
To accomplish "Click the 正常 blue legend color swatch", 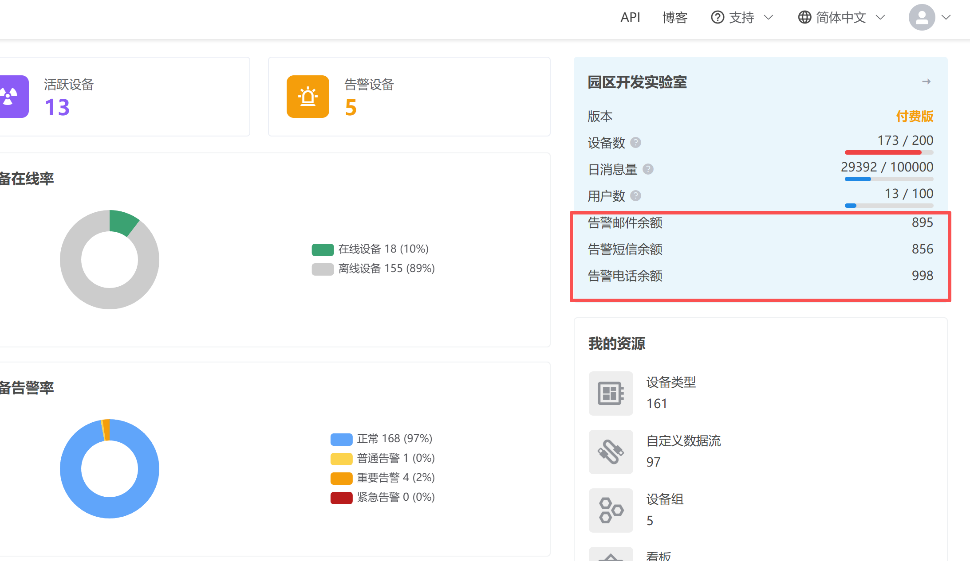I will (x=341, y=439).
